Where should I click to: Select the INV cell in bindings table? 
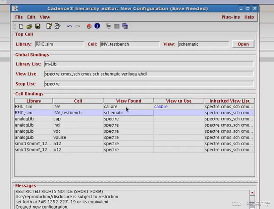pos(78,107)
